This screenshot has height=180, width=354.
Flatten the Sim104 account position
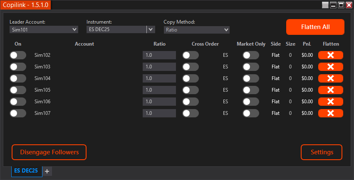click(330, 78)
